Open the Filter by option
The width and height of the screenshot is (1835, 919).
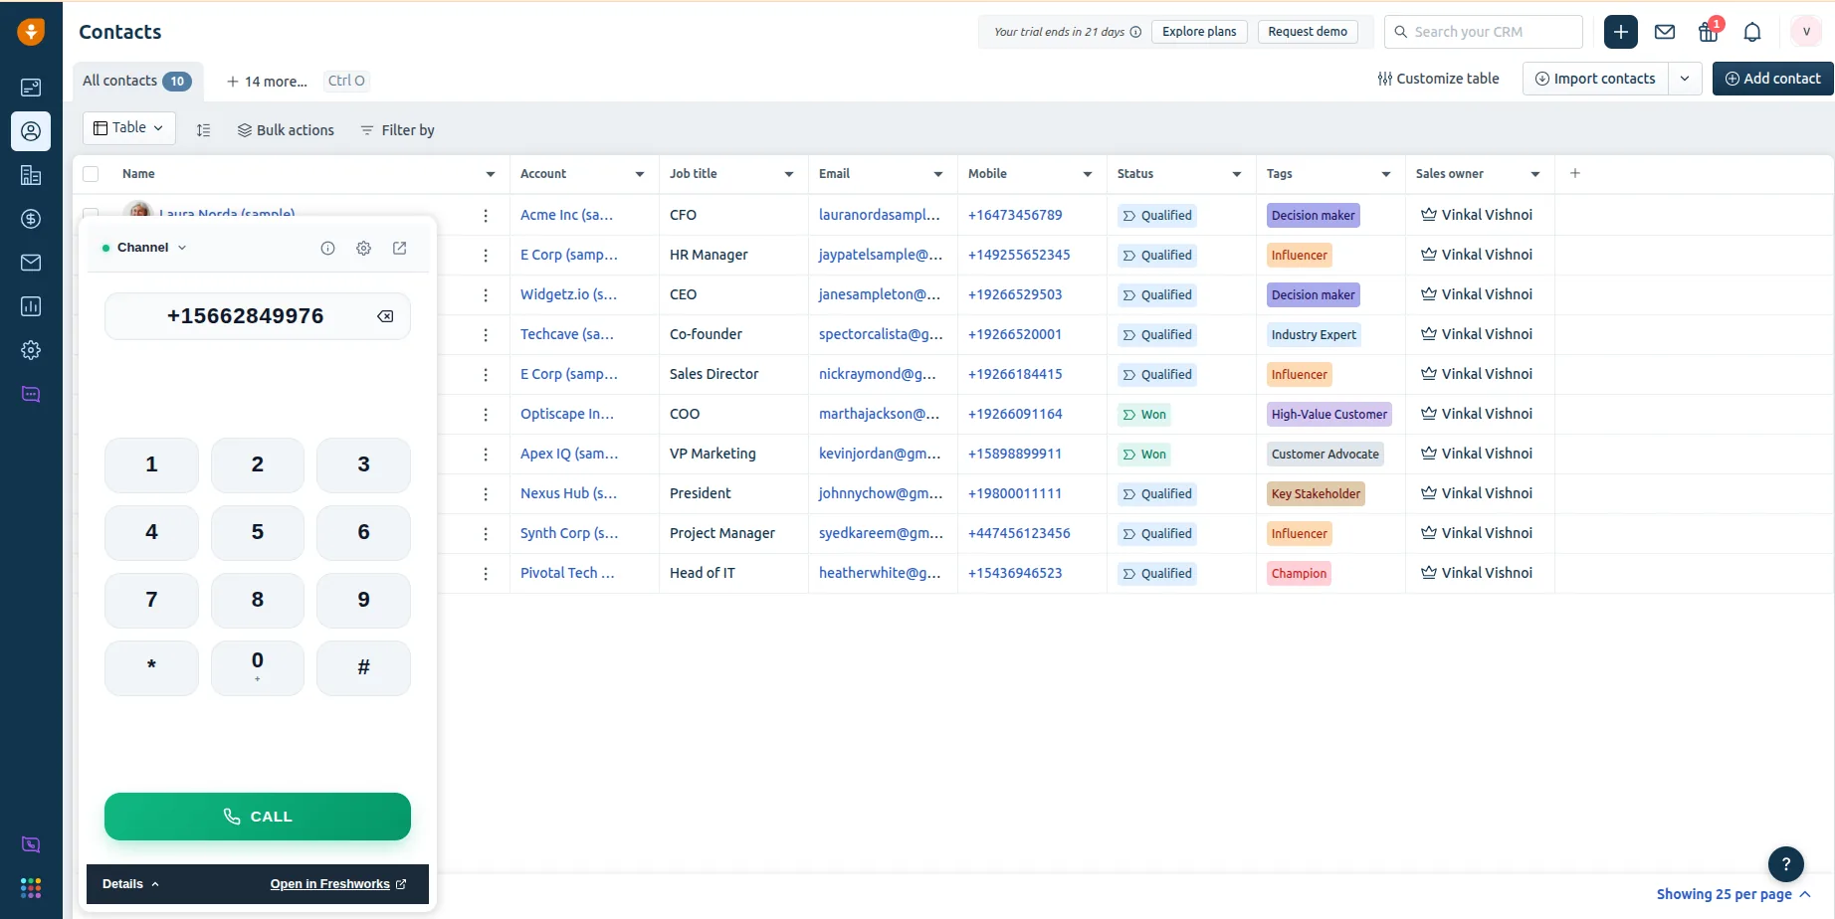[x=397, y=130]
